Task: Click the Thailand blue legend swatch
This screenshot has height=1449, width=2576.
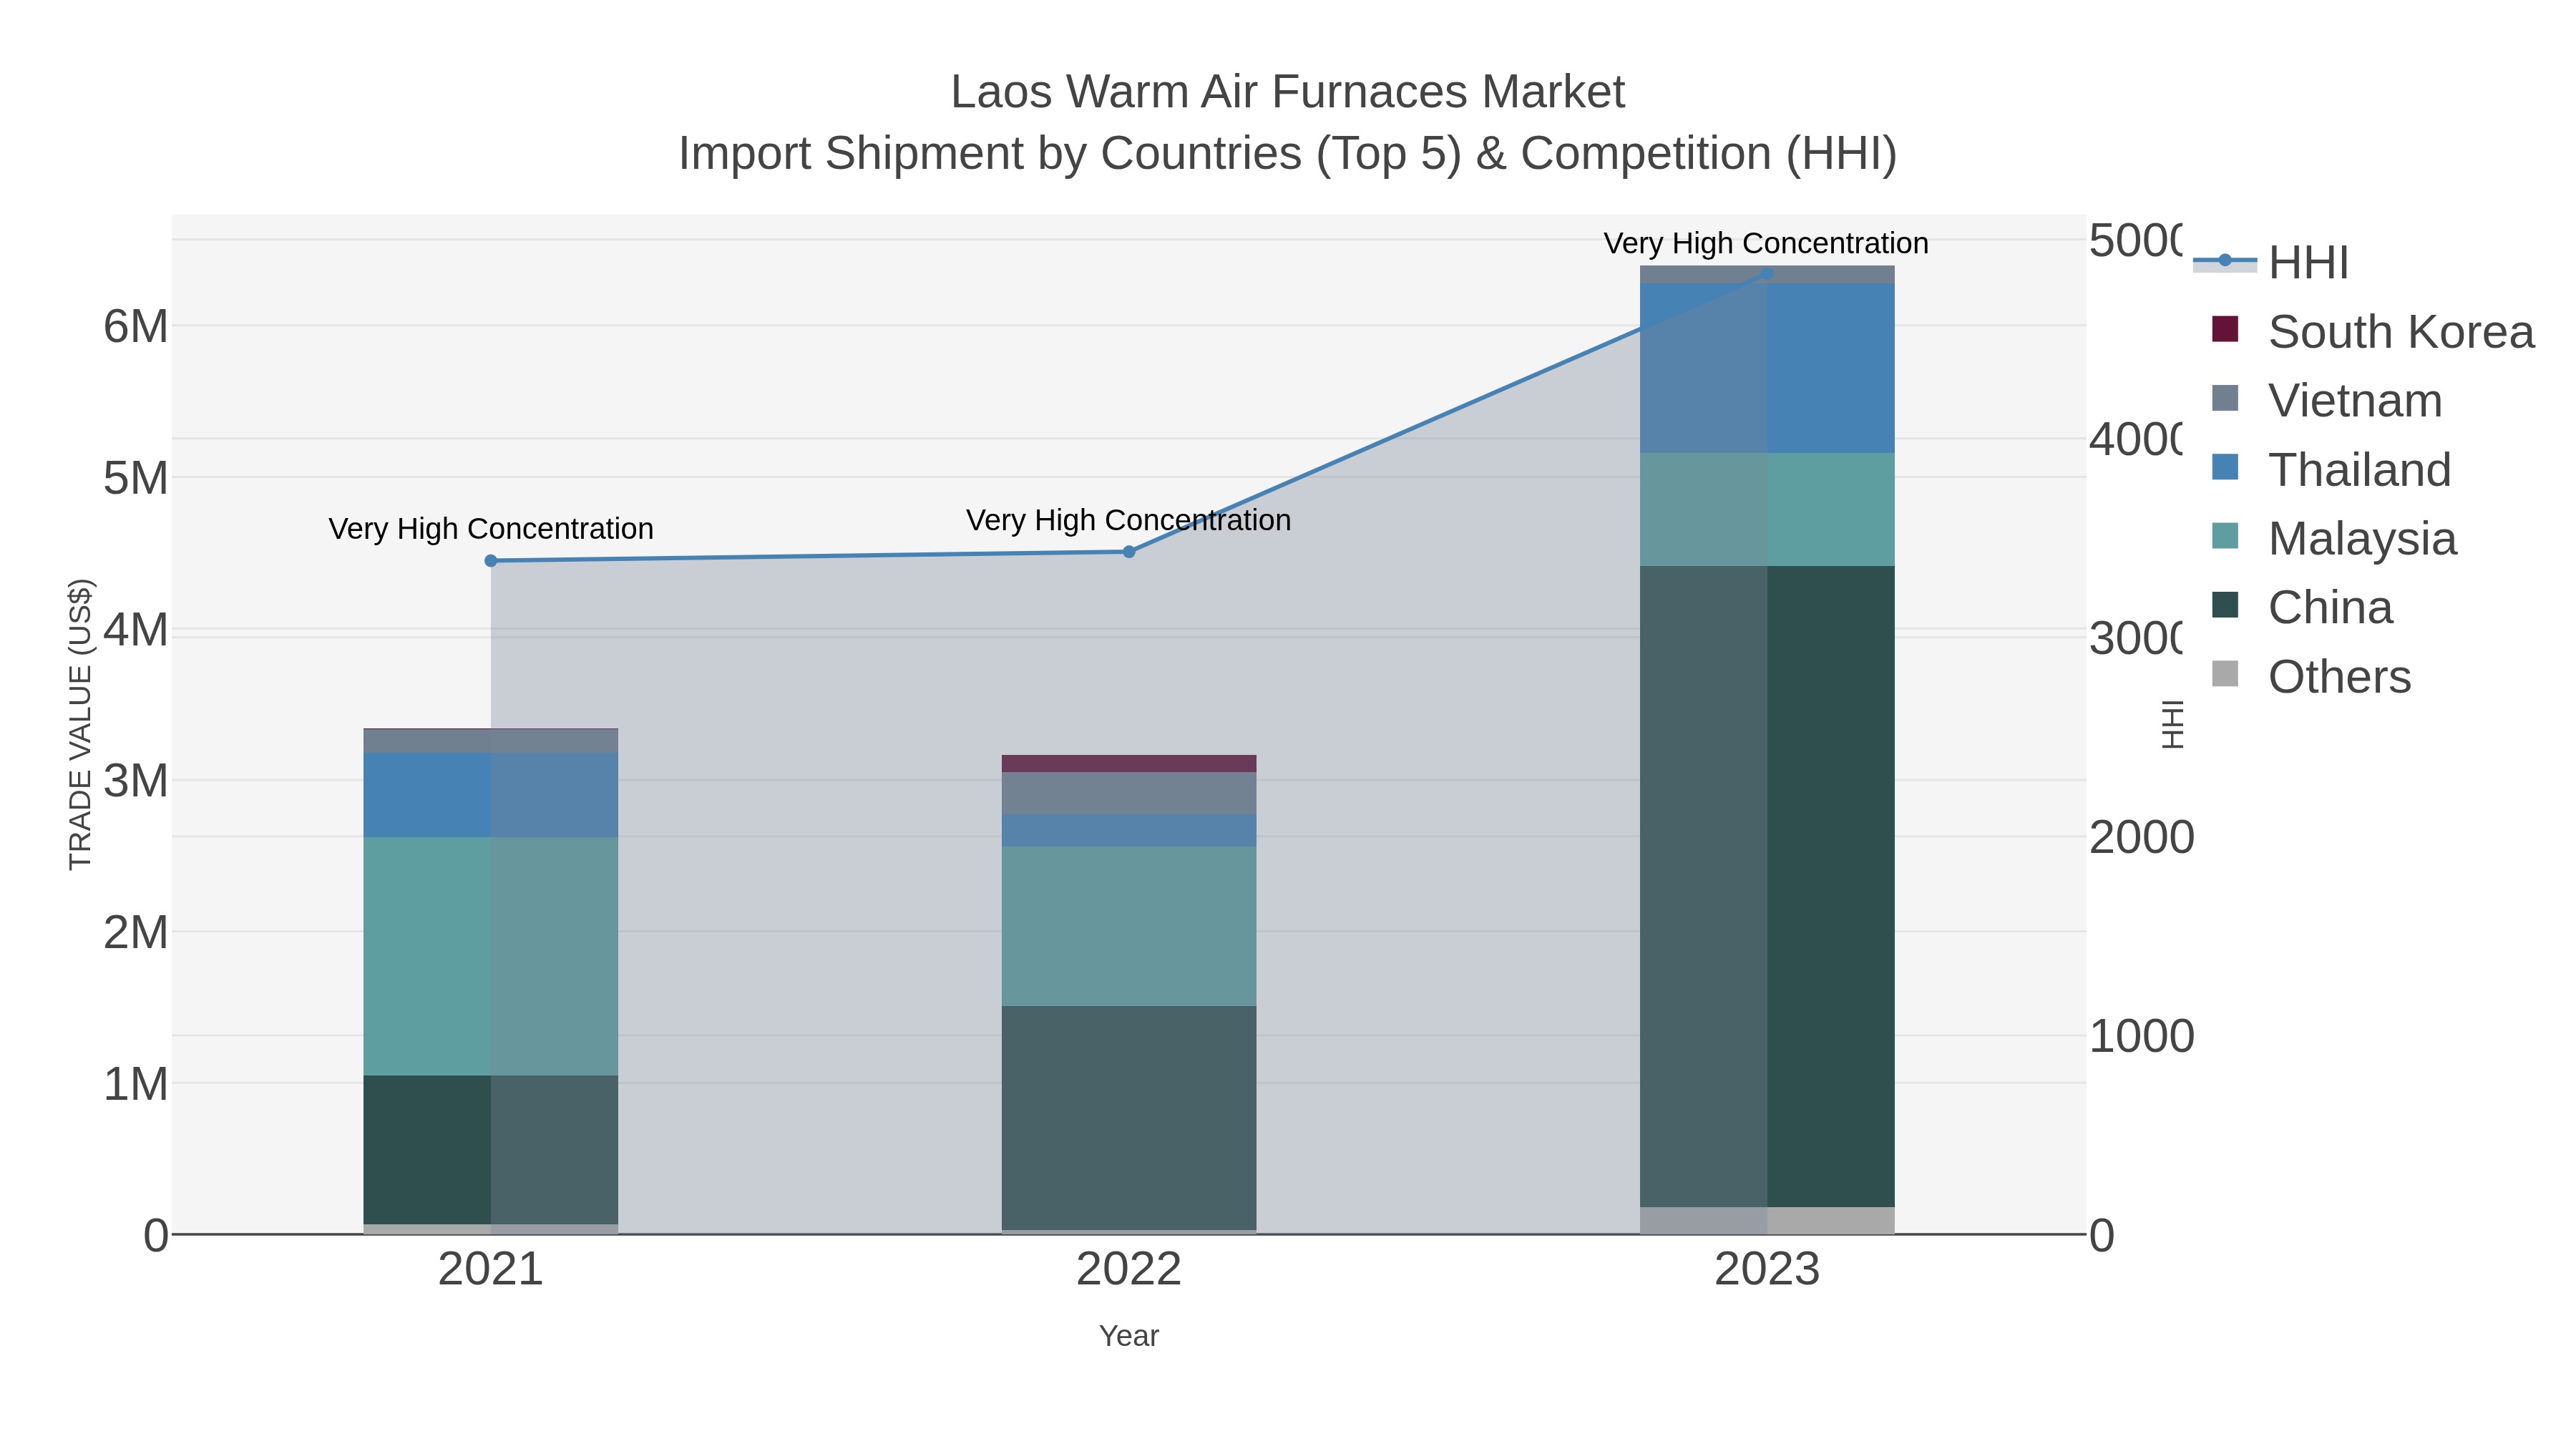Action: (2225, 467)
